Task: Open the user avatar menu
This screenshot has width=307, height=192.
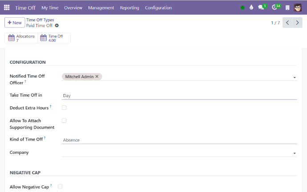Action: pyautogui.click(x=298, y=8)
